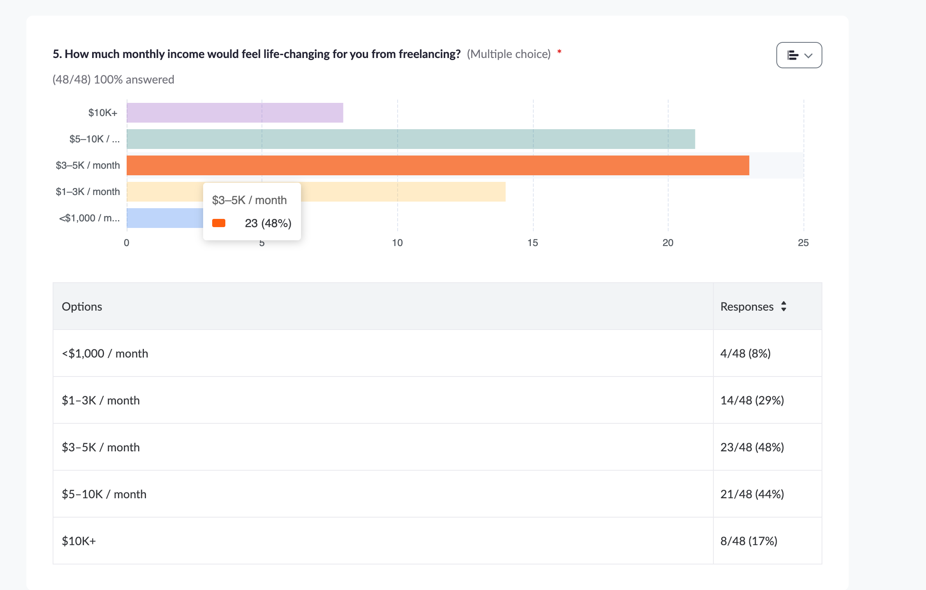Click the orange $3–5K bar

pos(438,165)
